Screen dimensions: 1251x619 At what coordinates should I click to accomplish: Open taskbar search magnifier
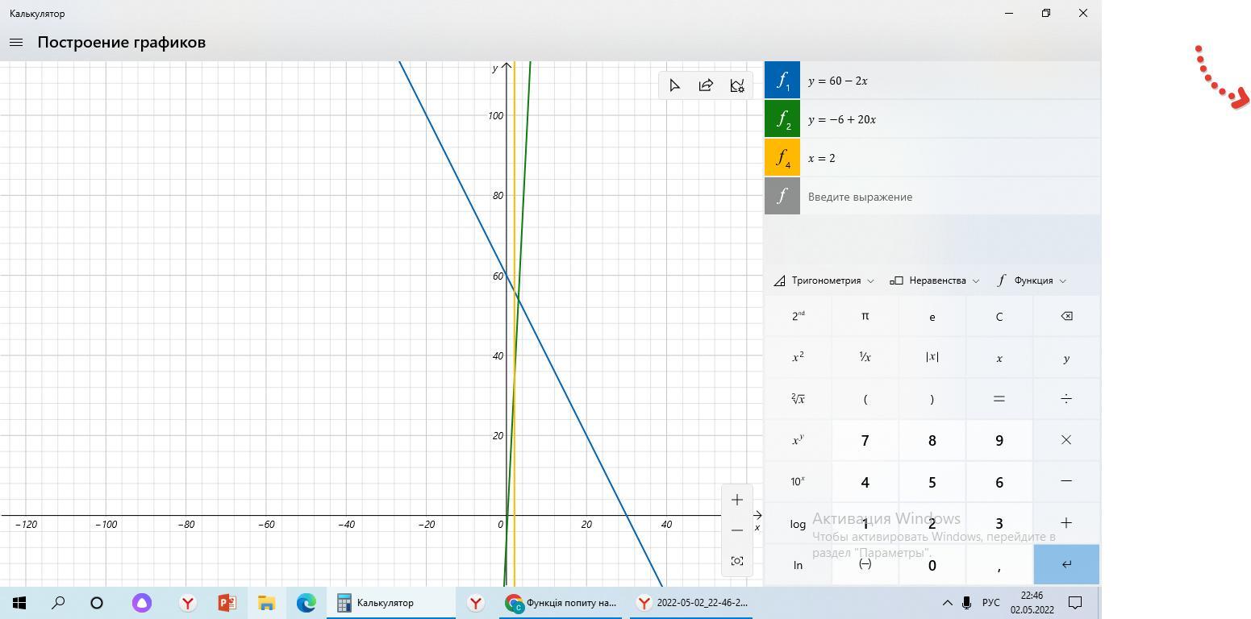click(58, 602)
